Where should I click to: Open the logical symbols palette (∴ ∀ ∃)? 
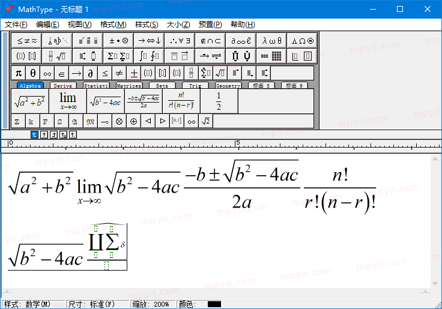click(x=180, y=41)
